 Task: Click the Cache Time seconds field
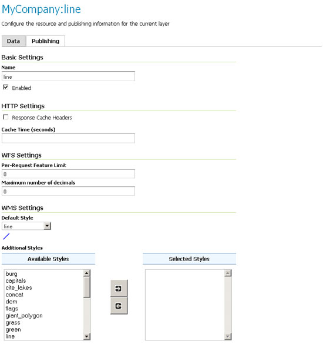(x=68, y=138)
